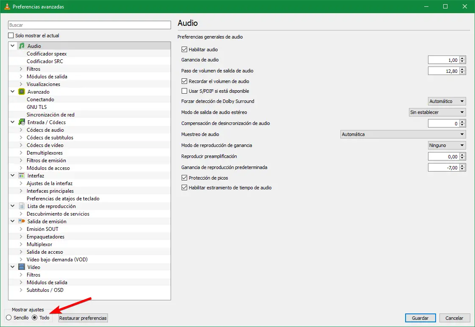475x327 pixels.
Task: Click Ganancia de reproducción predeterminada field
Action: coord(444,167)
